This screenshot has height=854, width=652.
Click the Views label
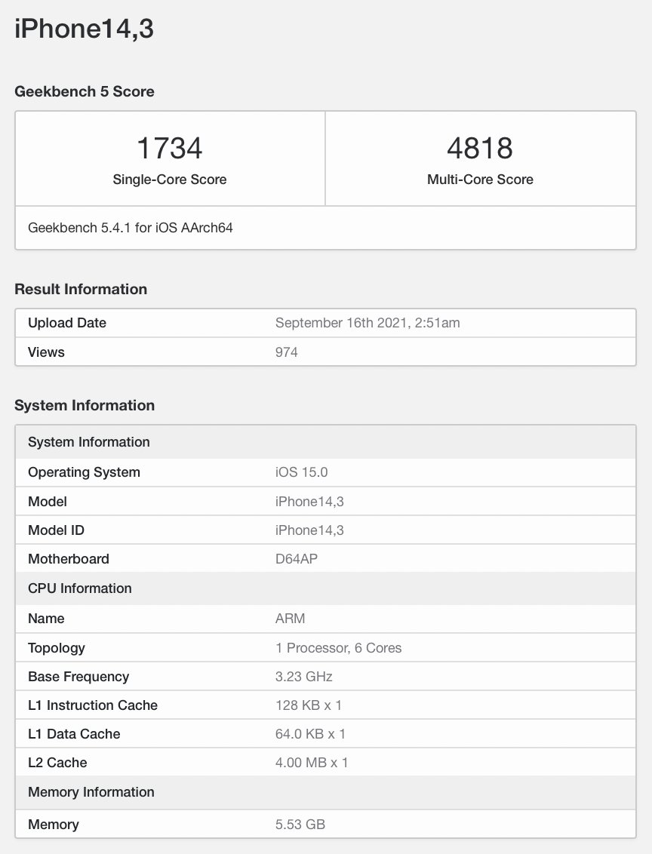(x=46, y=352)
